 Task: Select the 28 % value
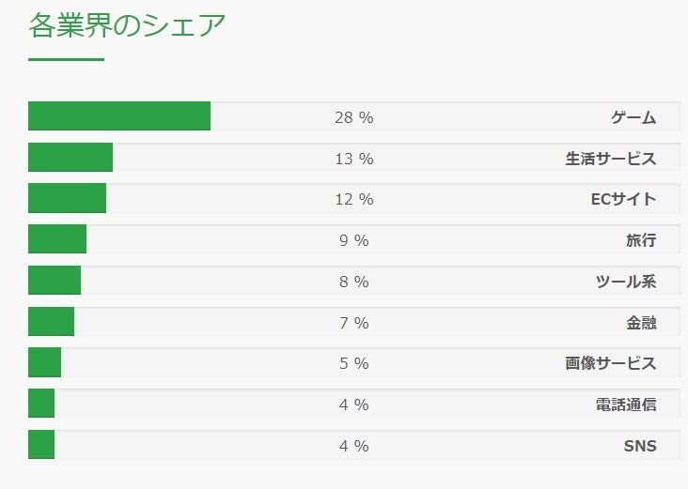(x=354, y=117)
